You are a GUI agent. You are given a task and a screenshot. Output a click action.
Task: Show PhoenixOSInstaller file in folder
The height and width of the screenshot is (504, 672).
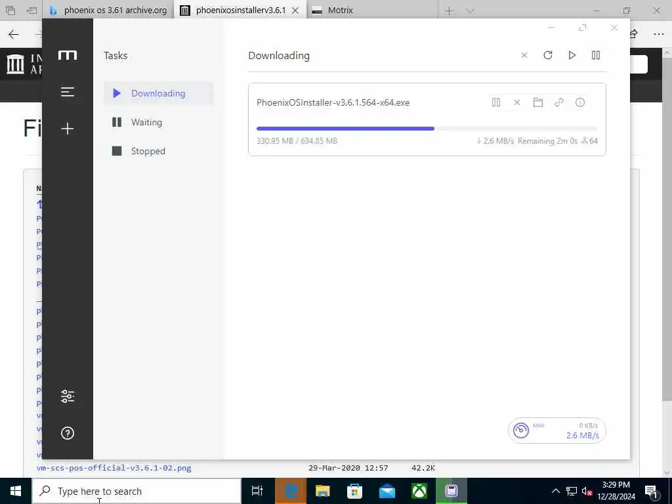538,102
